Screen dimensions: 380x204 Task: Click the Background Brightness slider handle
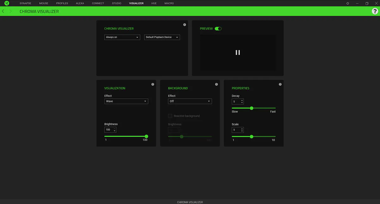click(181, 137)
